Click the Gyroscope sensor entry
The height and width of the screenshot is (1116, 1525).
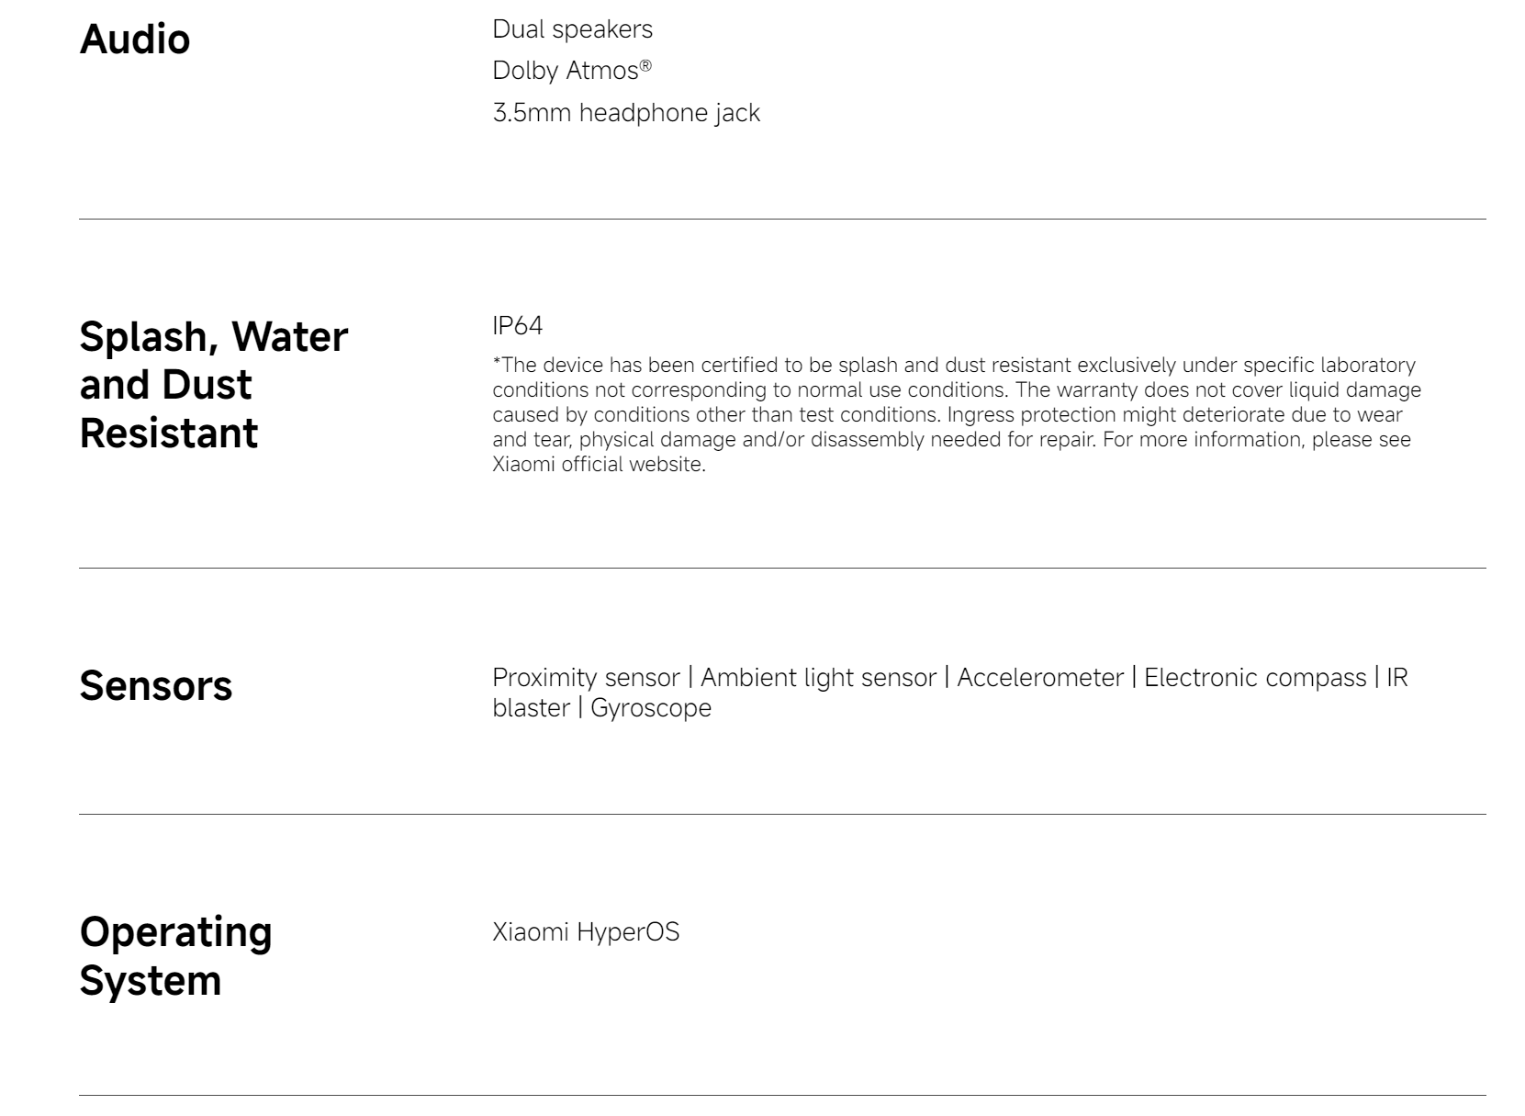651,708
